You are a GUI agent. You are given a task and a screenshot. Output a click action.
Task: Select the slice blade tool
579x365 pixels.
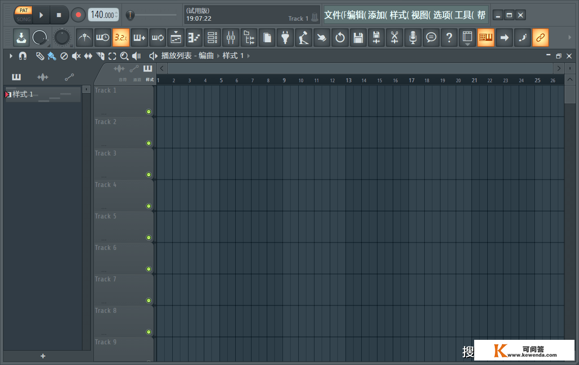(100, 56)
